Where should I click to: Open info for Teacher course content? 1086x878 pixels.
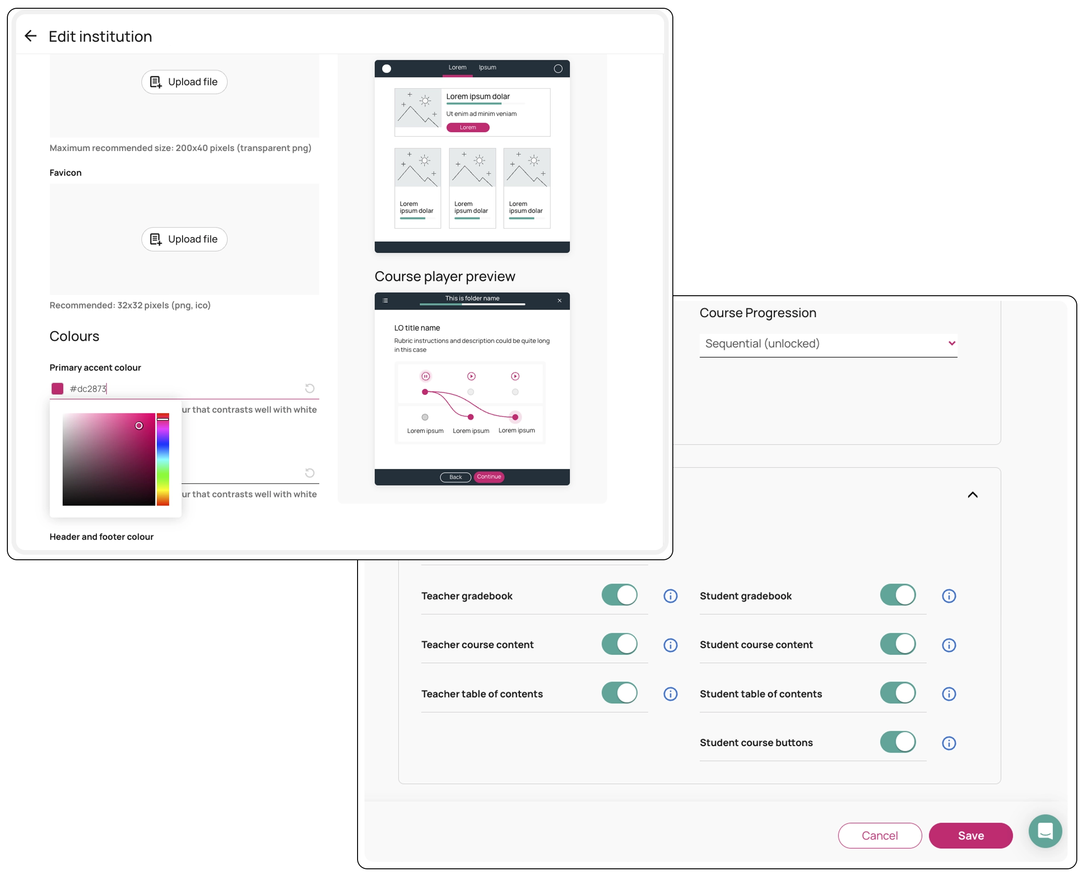pos(670,645)
